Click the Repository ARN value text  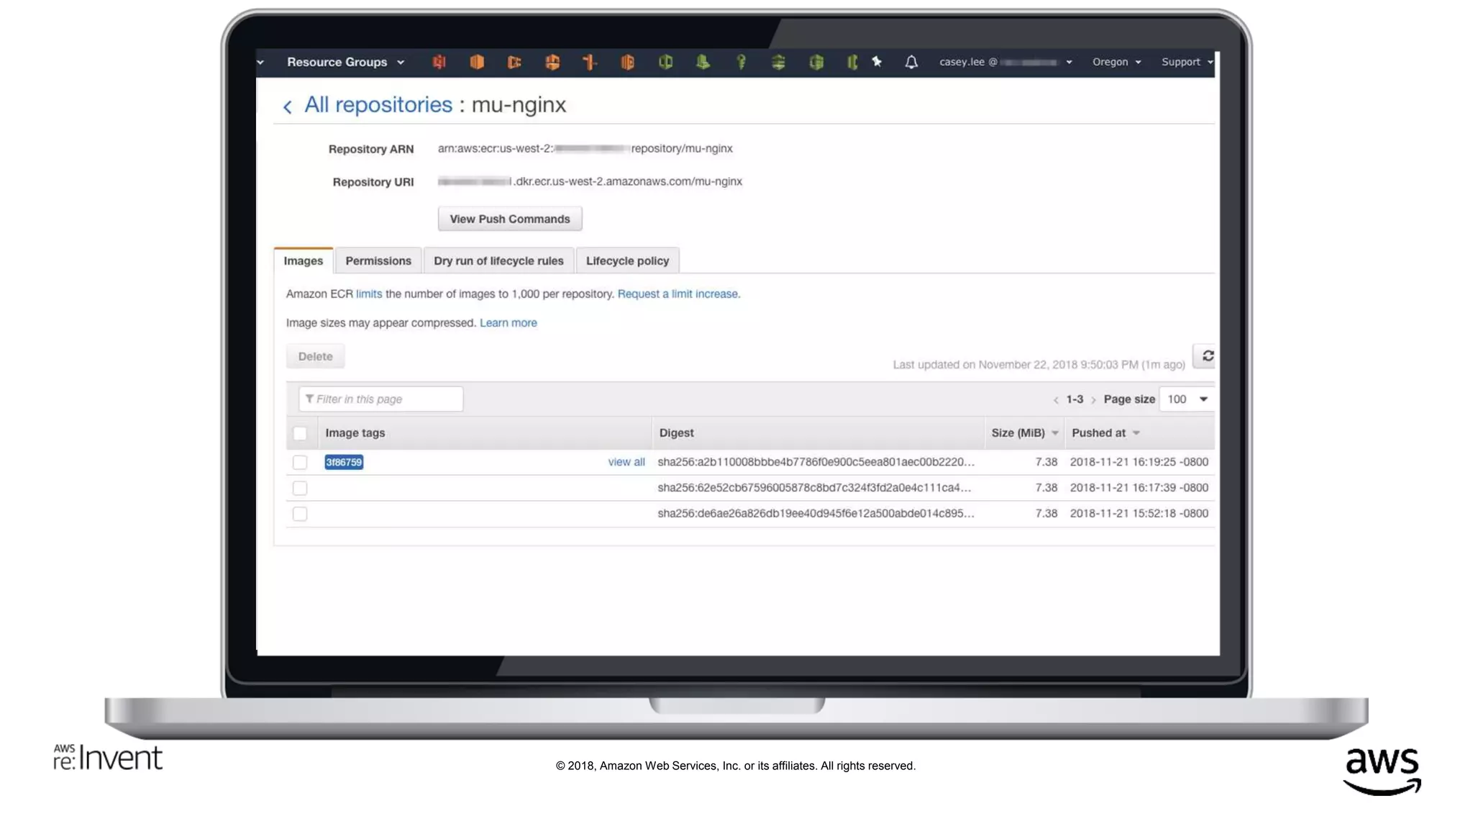coord(585,148)
